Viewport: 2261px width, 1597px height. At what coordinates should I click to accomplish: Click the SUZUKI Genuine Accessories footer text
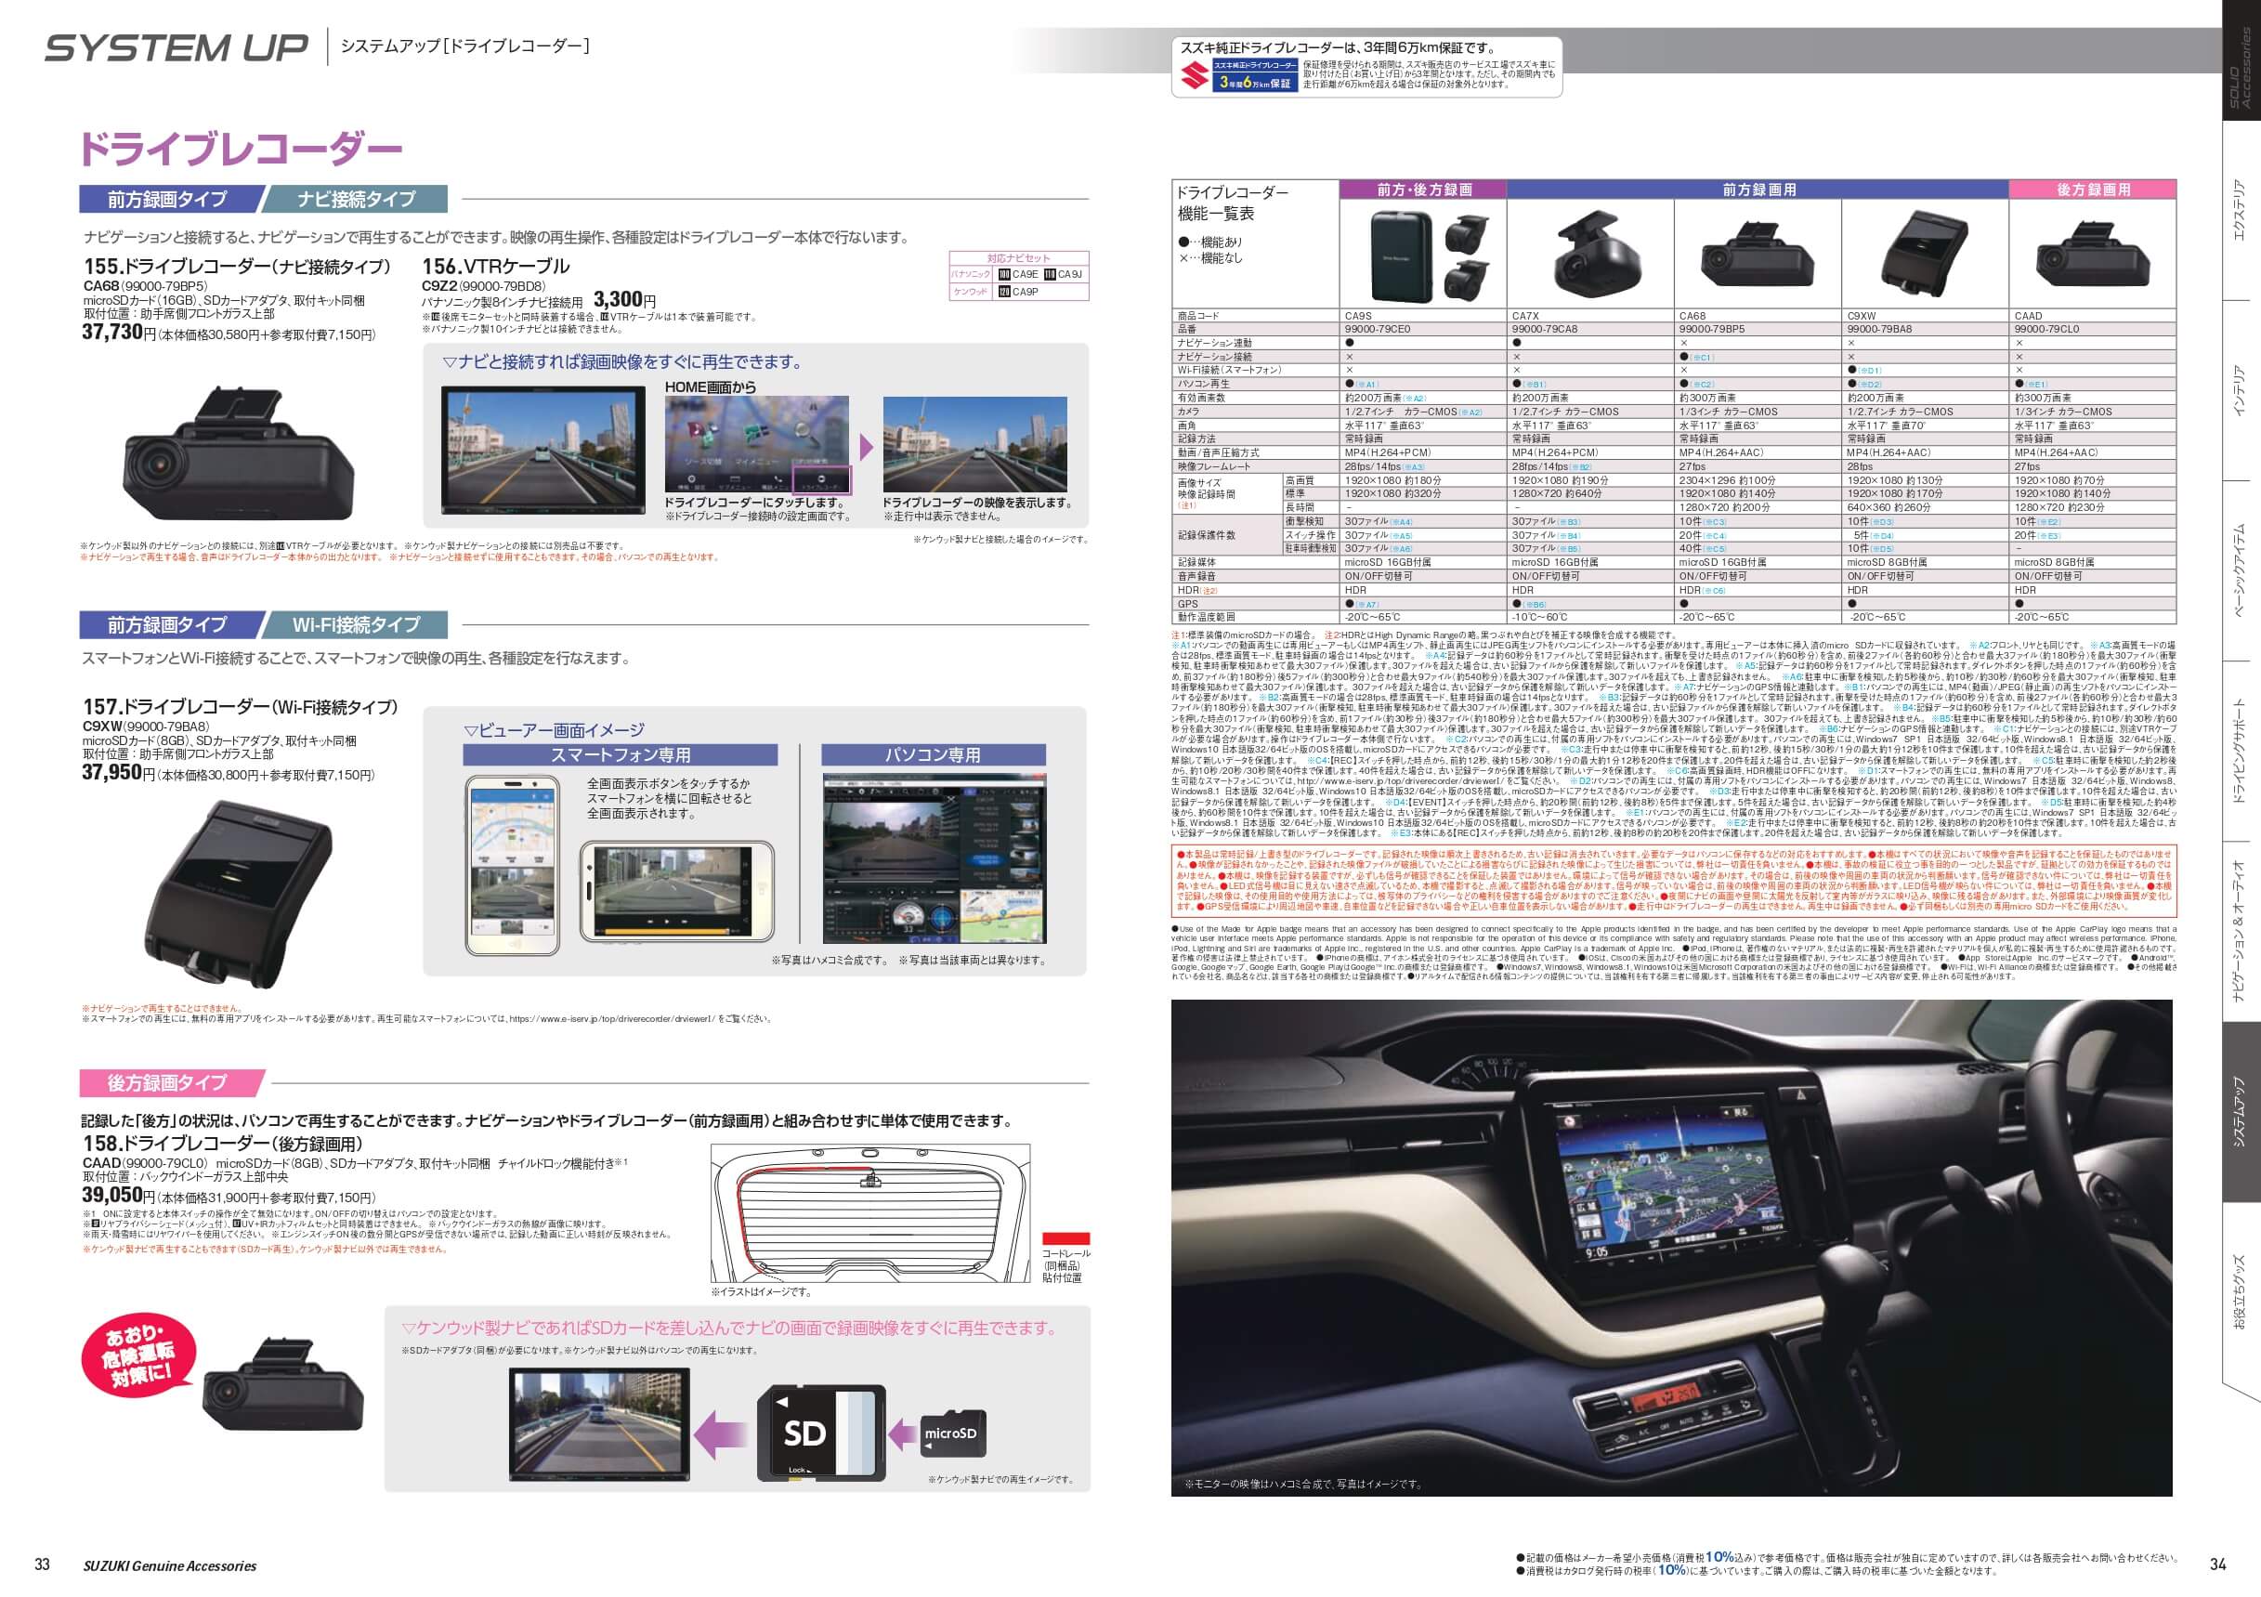pyautogui.click(x=169, y=1565)
